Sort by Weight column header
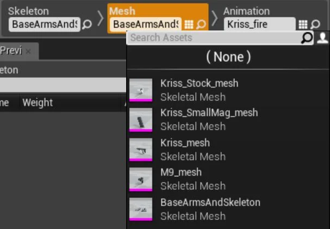 [x=38, y=103]
